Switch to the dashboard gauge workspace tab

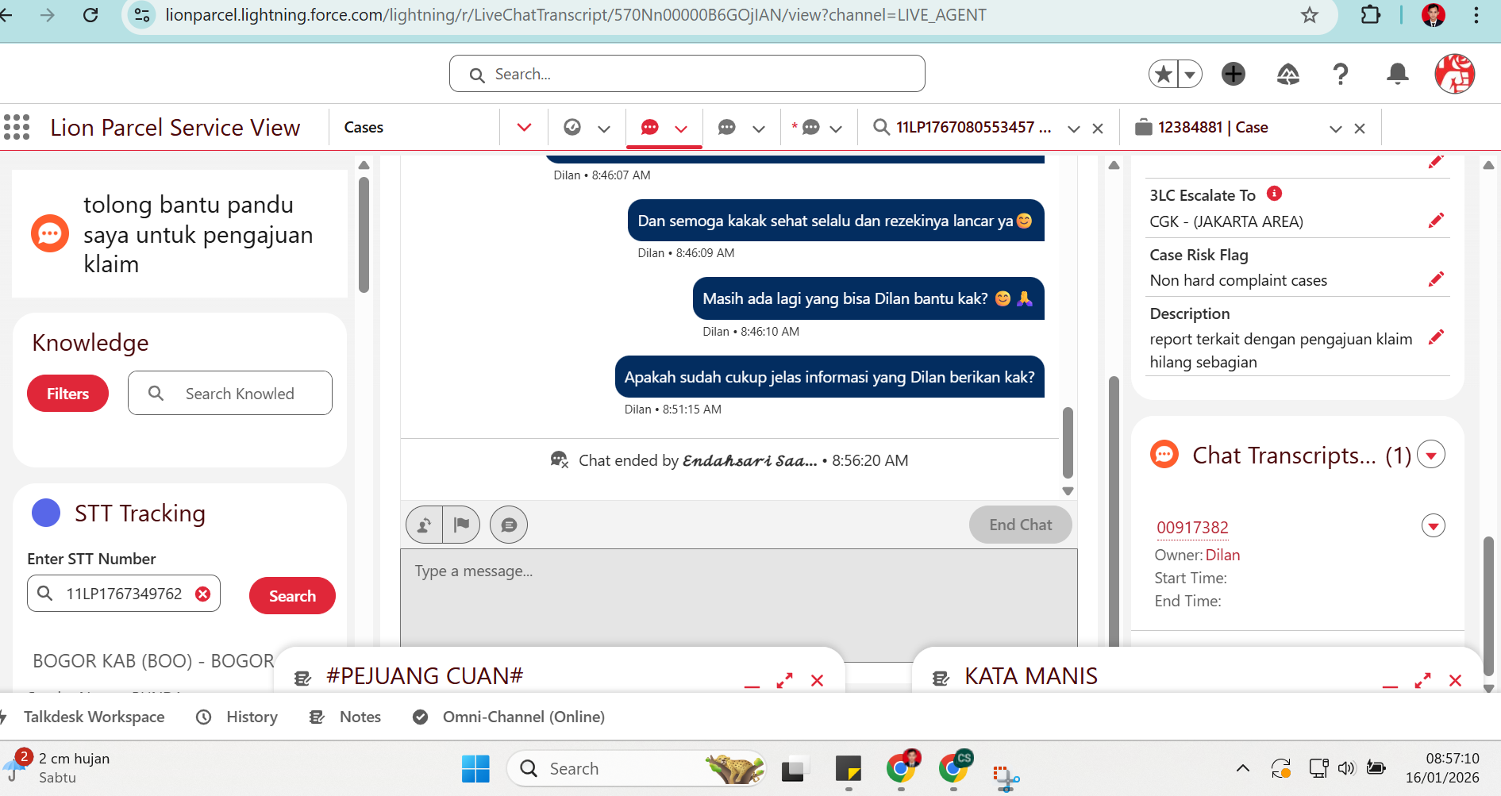coord(572,127)
